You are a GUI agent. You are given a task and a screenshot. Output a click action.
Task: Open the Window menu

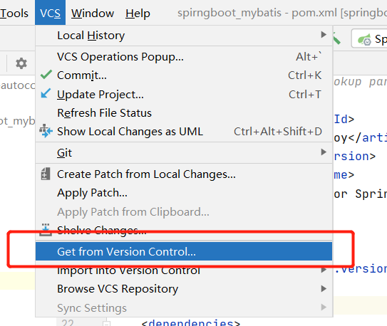pyautogui.click(x=93, y=13)
